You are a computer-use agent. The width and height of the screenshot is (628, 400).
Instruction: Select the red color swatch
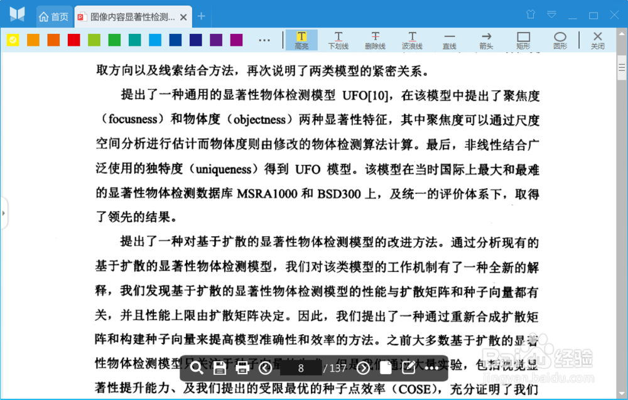pyautogui.click(x=73, y=40)
